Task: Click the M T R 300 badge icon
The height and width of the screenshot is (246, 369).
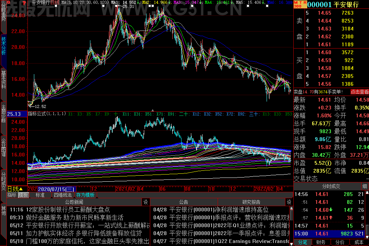Action: tap(300, 4)
